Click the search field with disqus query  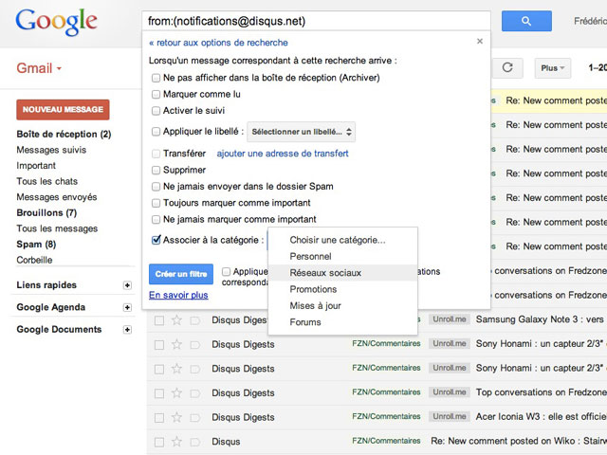[316, 21]
